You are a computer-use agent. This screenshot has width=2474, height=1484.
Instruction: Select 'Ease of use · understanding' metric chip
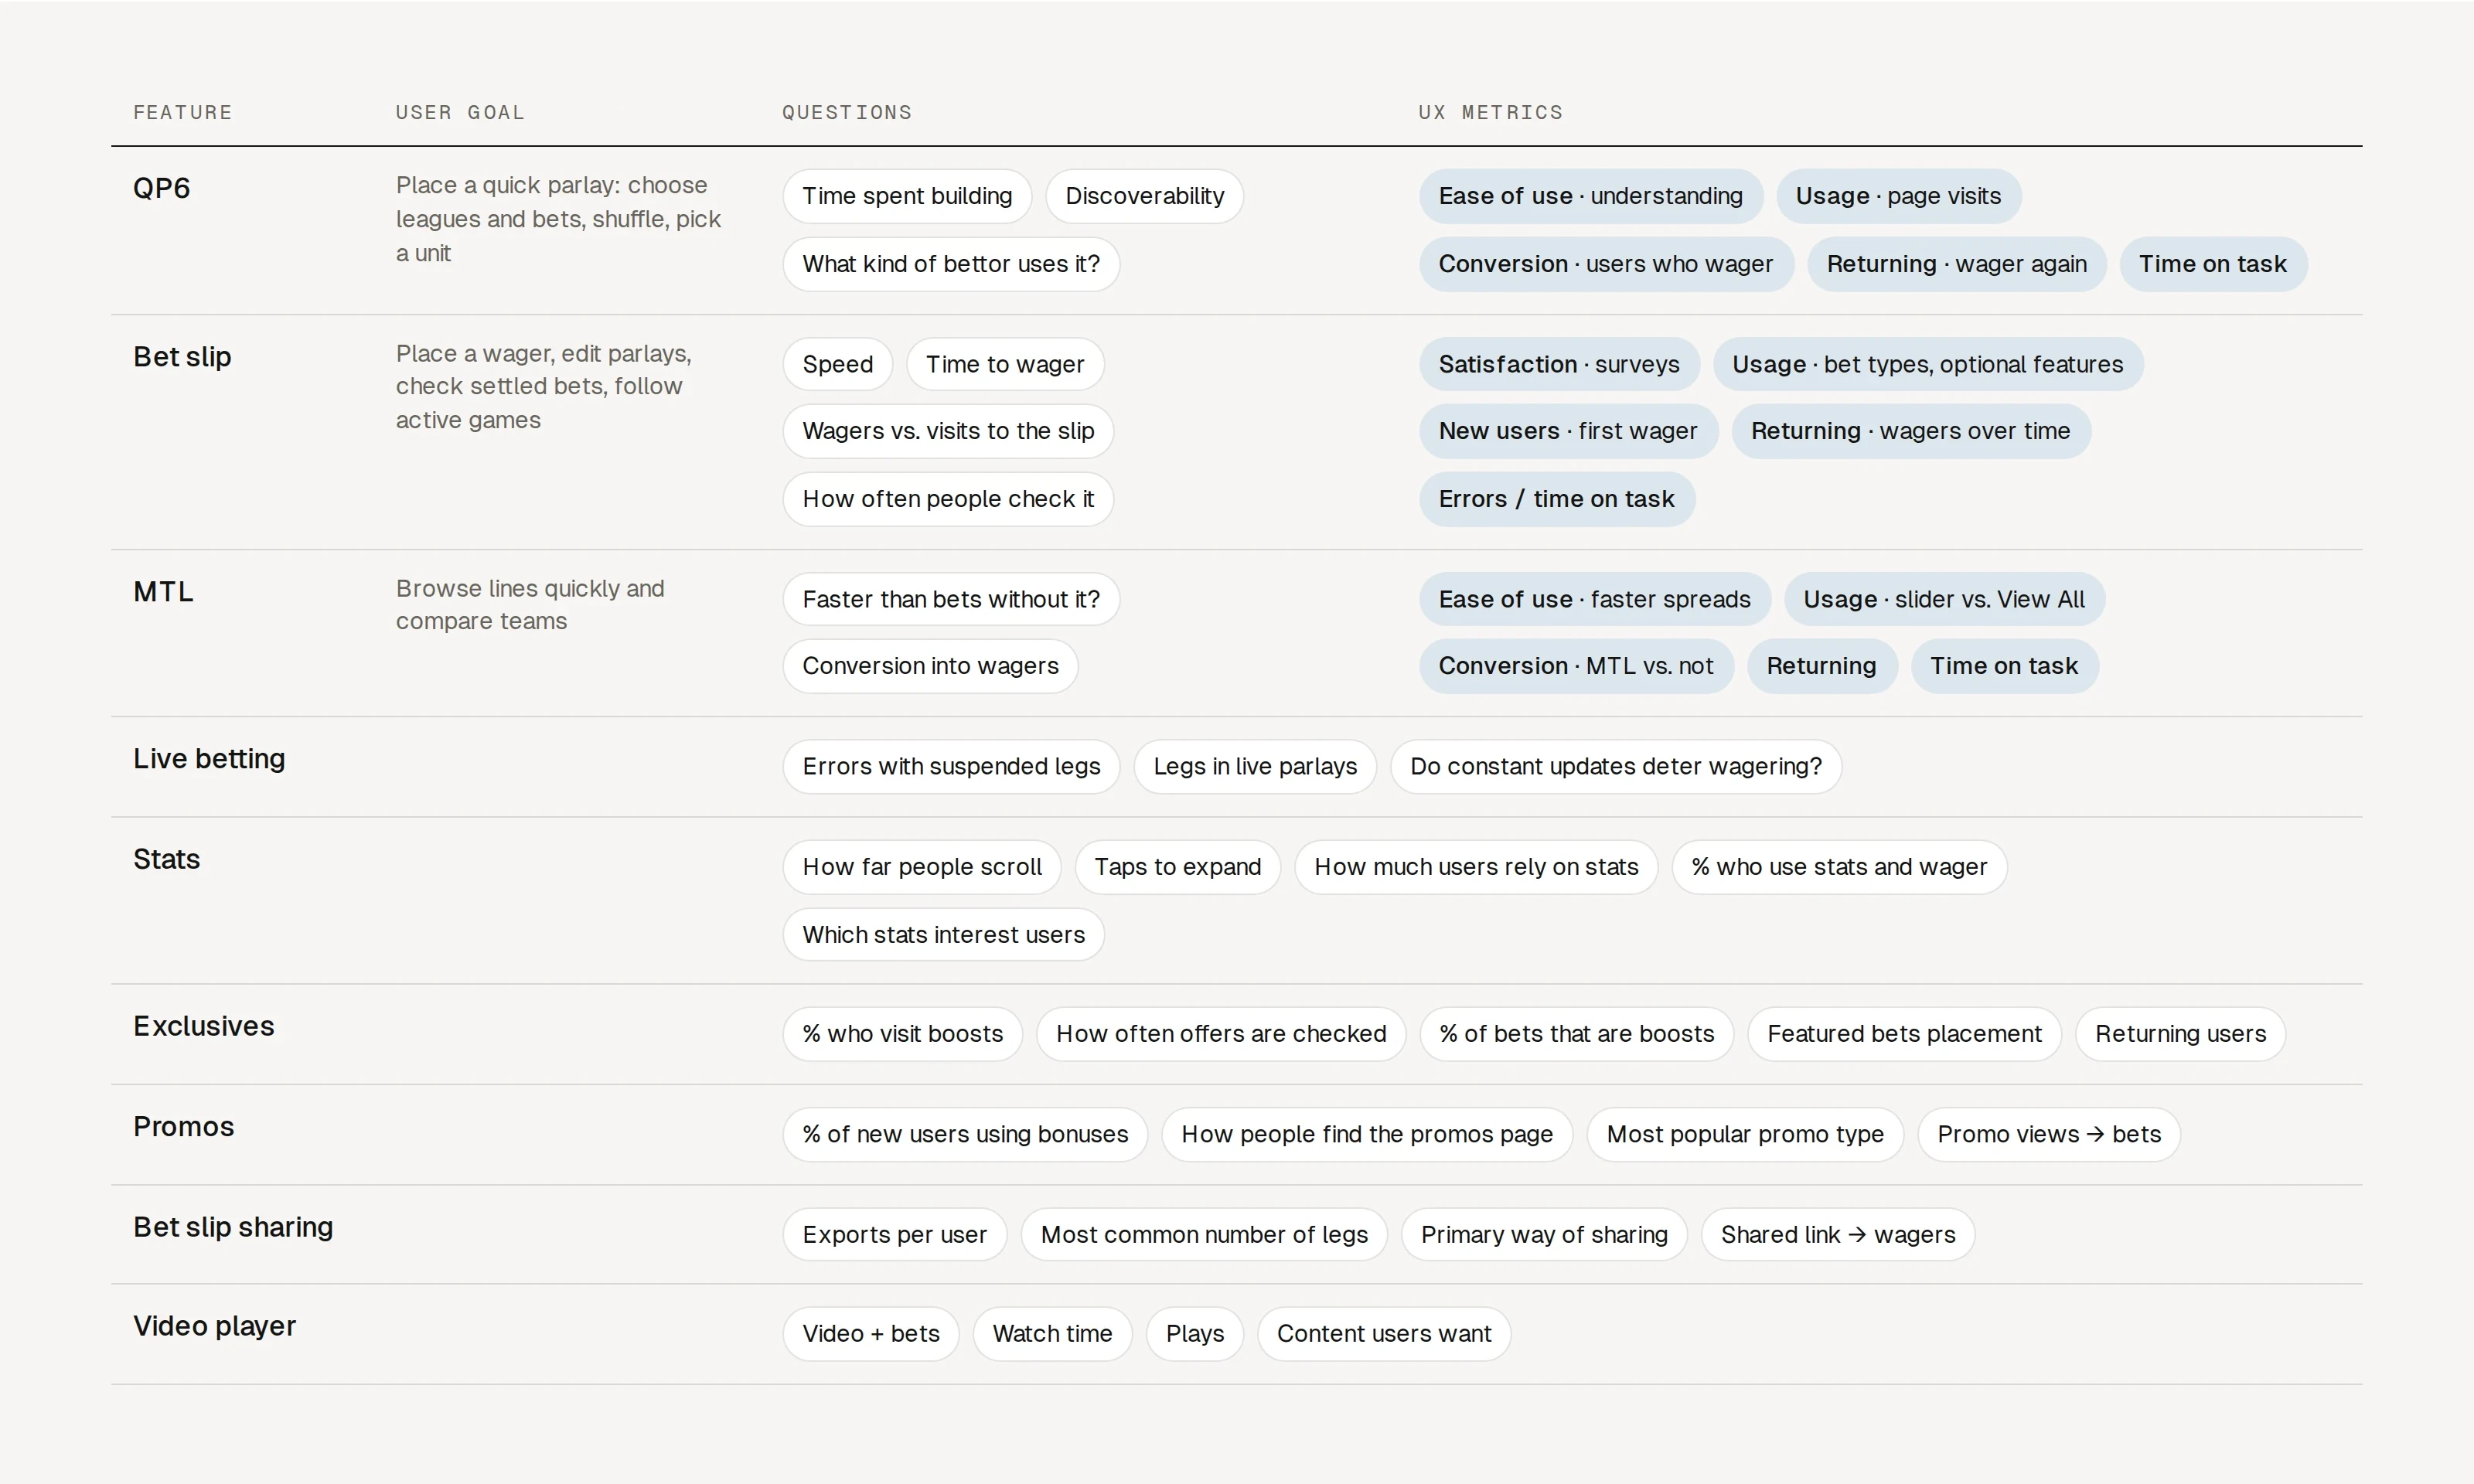coord(1590,196)
